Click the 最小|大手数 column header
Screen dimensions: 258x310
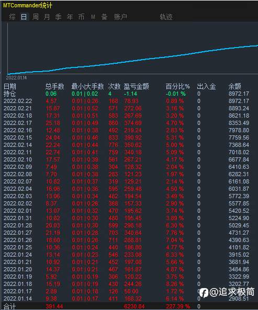tap(87, 86)
